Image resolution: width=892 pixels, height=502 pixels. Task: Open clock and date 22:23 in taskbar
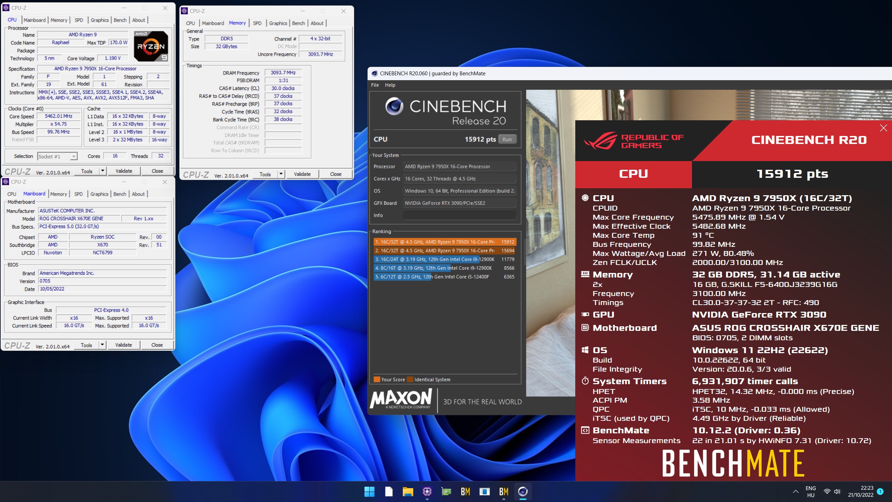coord(861,492)
